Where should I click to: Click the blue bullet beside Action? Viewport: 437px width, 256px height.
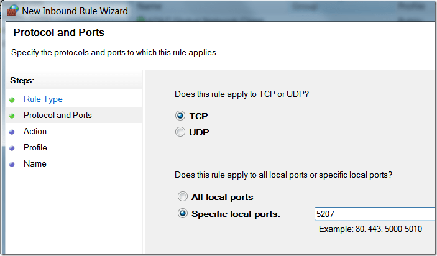pos(12,132)
